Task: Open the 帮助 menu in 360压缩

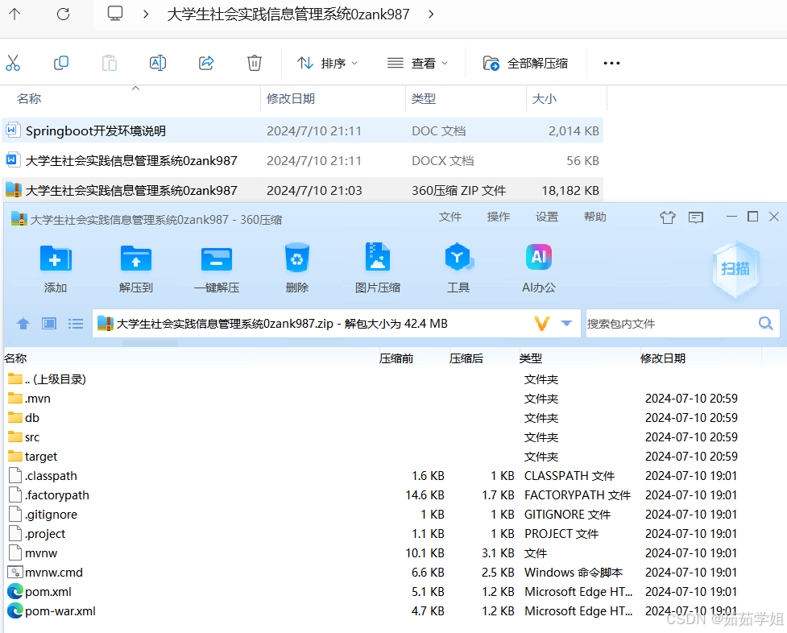Action: click(594, 217)
